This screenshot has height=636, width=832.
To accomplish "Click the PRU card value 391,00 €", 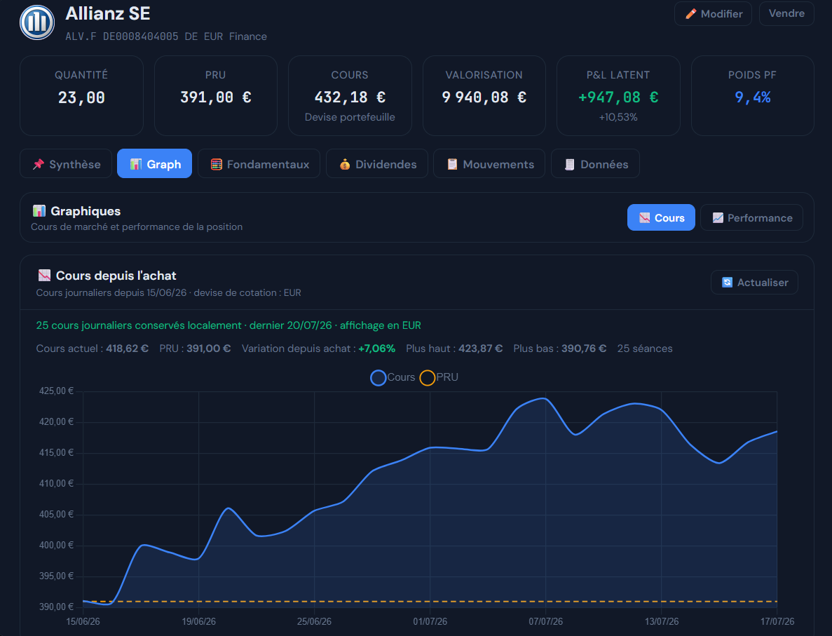I will [x=215, y=97].
